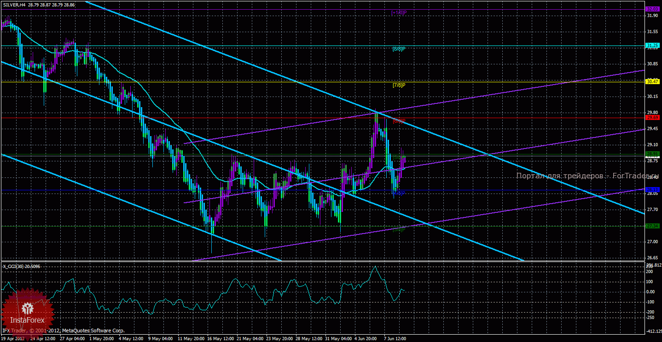The image size is (662, 342).
Task: Click the [8/8]P level label
Action: click(399, 49)
